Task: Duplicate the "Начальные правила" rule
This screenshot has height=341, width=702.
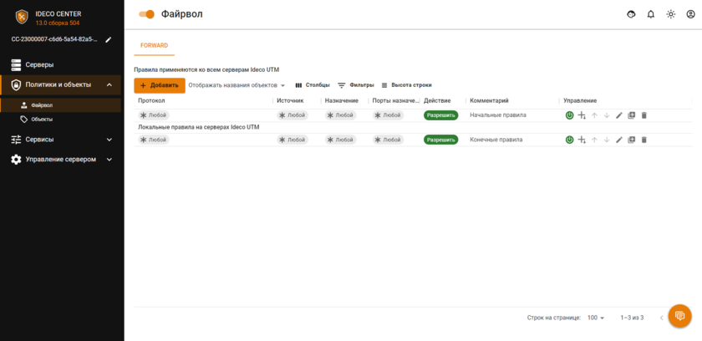Action: 632,115
